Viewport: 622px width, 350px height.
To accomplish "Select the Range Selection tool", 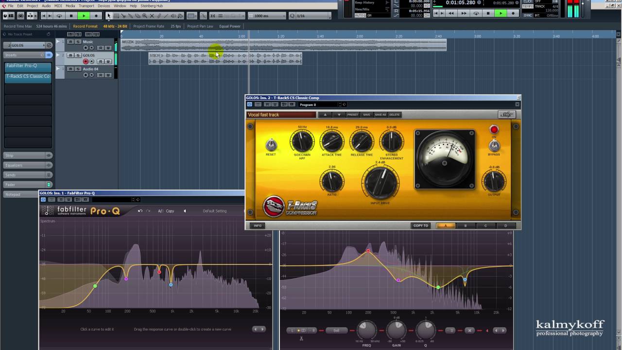I will tap(116, 16).
